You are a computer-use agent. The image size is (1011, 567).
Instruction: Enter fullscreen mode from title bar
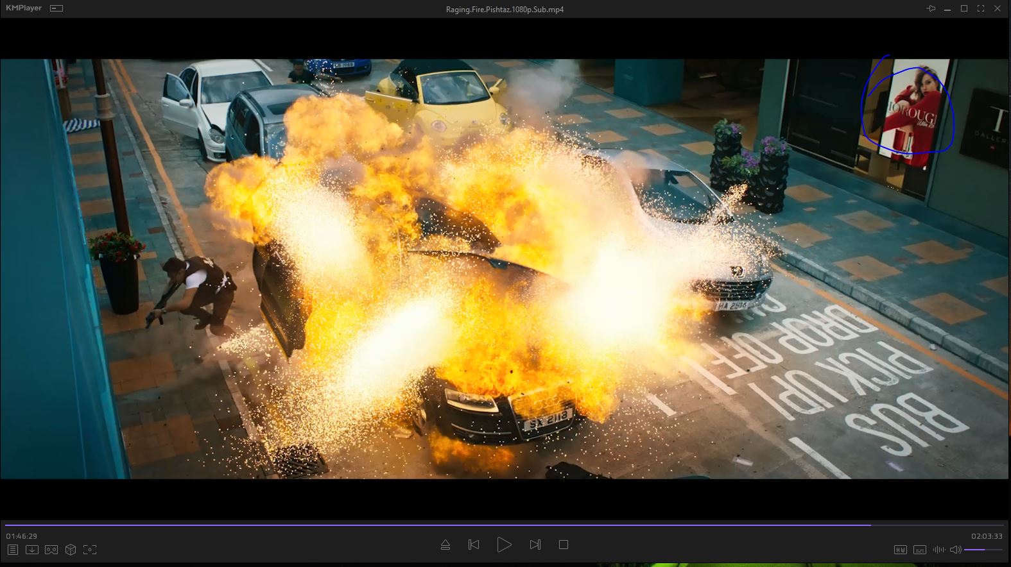[x=981, y=8]
